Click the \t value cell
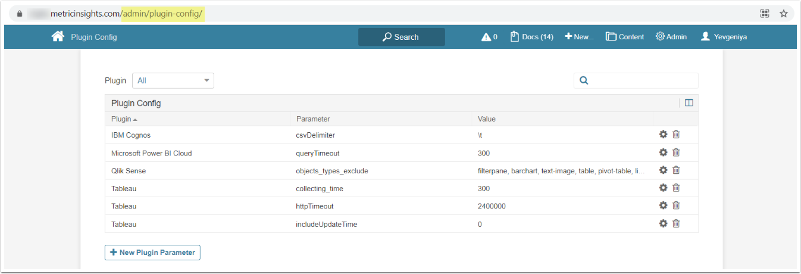 click(x=480, y=135)
